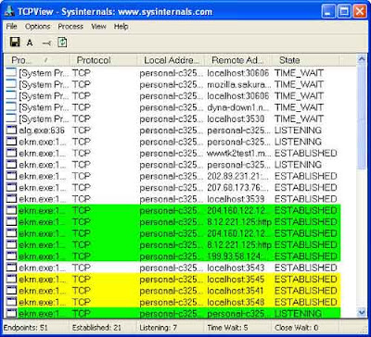Viewport: 371px width, 337px height.
Task: Click the 'Listening: 7' status bar entry
Action: click(159, 328)
